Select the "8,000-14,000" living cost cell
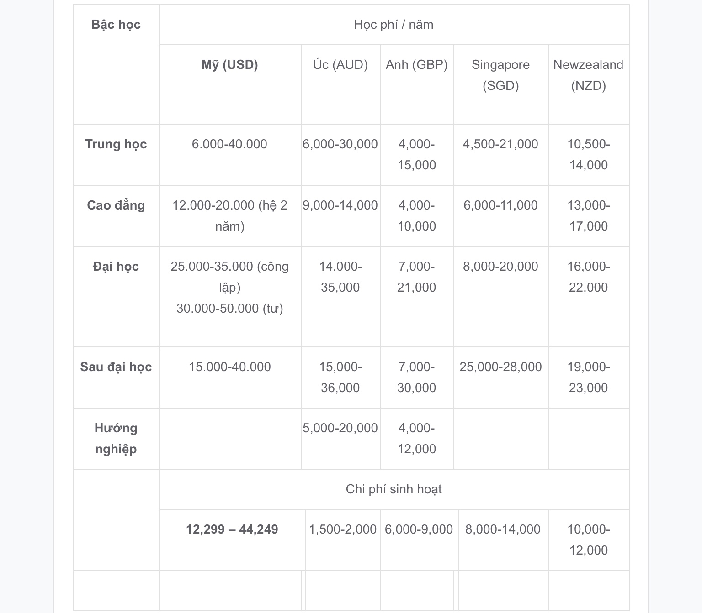Viewport: 702px width, 613px height. point(503,529)
